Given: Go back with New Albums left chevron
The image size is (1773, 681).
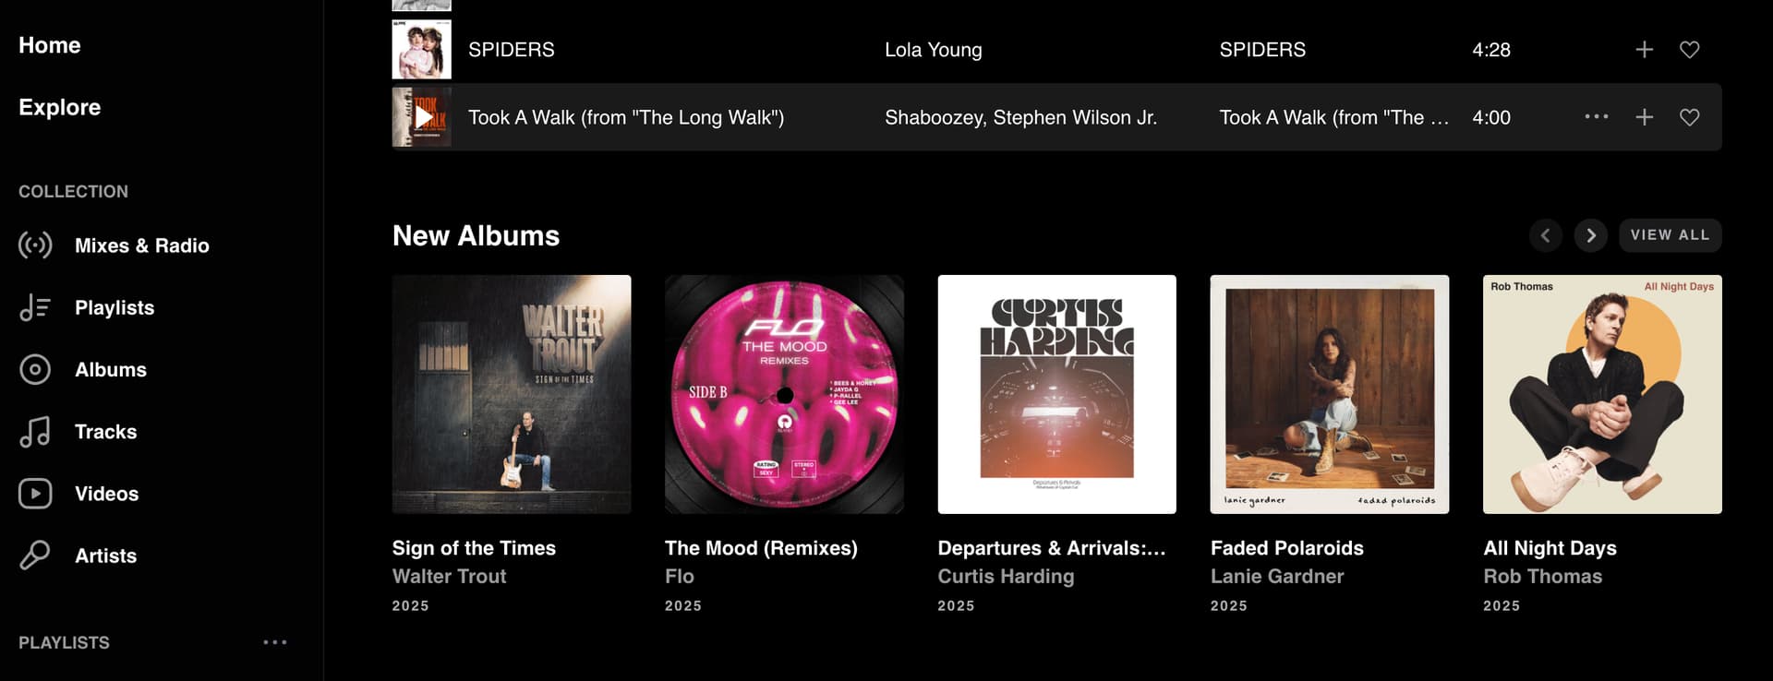Looking at the screenshot, I should click(1545, 235).
